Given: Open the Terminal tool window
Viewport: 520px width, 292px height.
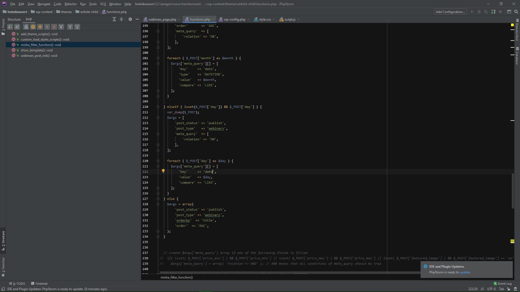Looking at the screenshot, I should click(39, 283).
